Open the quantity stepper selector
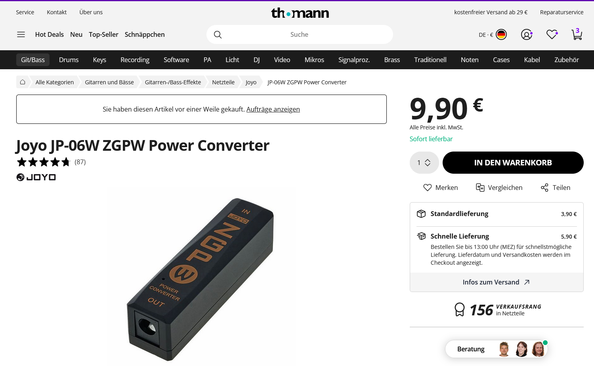The height and width of the screenshot is (366, 594). [424, 163]
